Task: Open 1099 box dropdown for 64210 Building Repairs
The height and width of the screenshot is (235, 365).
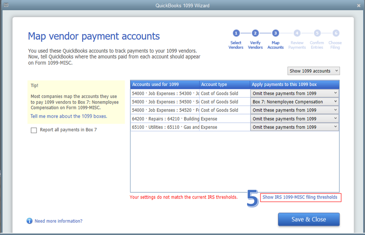Action: pos(294,119)
